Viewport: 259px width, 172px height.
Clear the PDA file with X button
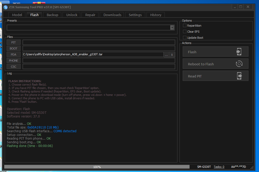[x=172, y=55]
